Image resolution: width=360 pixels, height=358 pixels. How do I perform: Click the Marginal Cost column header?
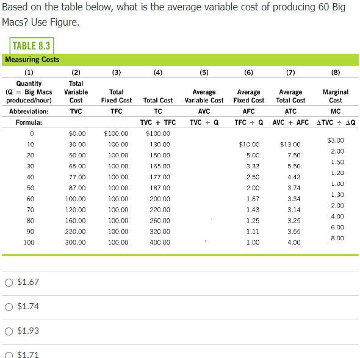tap(336, 96)
